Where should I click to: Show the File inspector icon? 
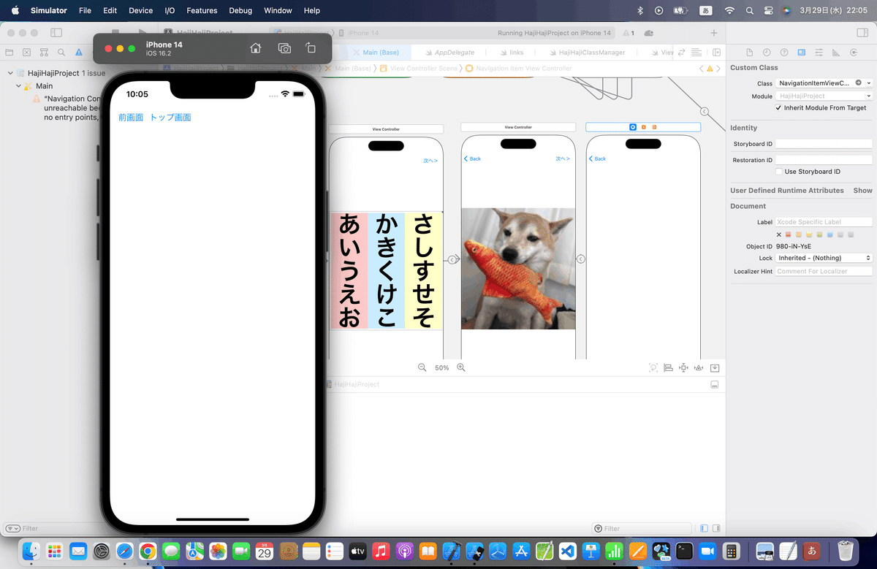pos(749,53)
